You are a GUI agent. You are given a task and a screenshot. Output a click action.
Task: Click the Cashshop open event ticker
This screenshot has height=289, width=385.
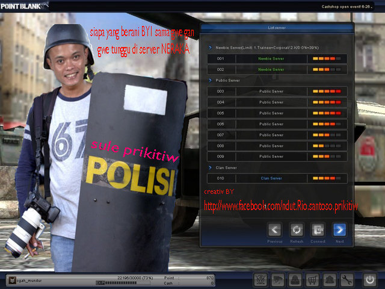(346, 7)
